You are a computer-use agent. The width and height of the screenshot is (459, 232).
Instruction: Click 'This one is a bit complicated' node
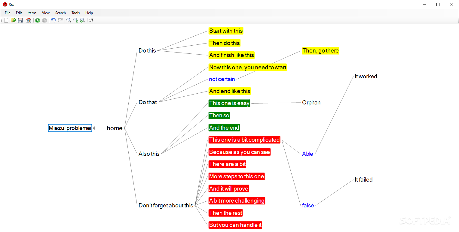point(244,140)
